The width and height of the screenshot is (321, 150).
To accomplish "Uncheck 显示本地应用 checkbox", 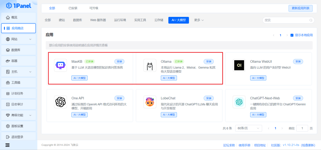I will (292, 35).
